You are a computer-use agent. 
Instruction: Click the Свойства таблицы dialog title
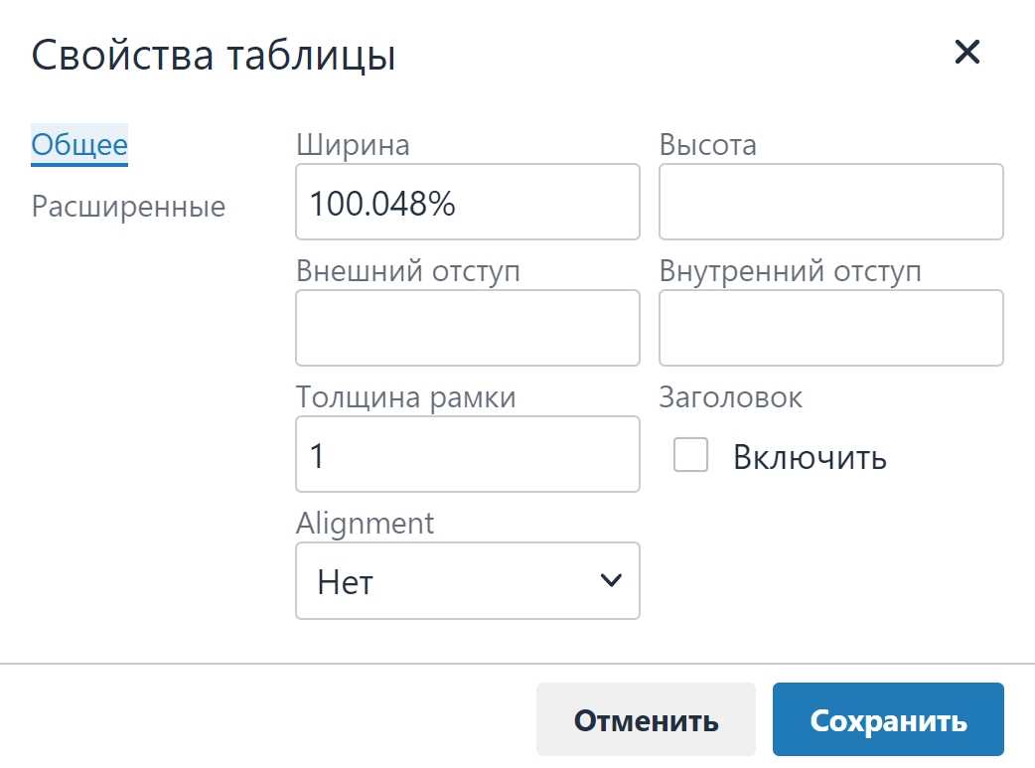pyautogui.click(x=214, y=55)
